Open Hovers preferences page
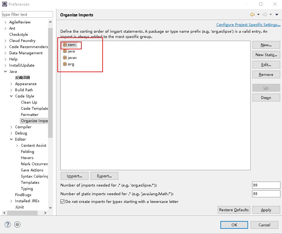The height and width of the screenshot is (234, 282). pyautogui.click(x=27, y=158)
